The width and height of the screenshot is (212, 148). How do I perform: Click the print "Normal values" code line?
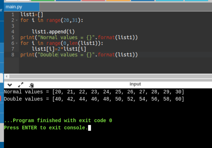[x=79, y=38]
